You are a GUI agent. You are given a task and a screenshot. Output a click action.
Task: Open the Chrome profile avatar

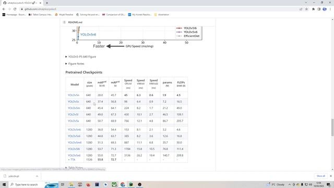pyautogui.click(x=325, y=9)
